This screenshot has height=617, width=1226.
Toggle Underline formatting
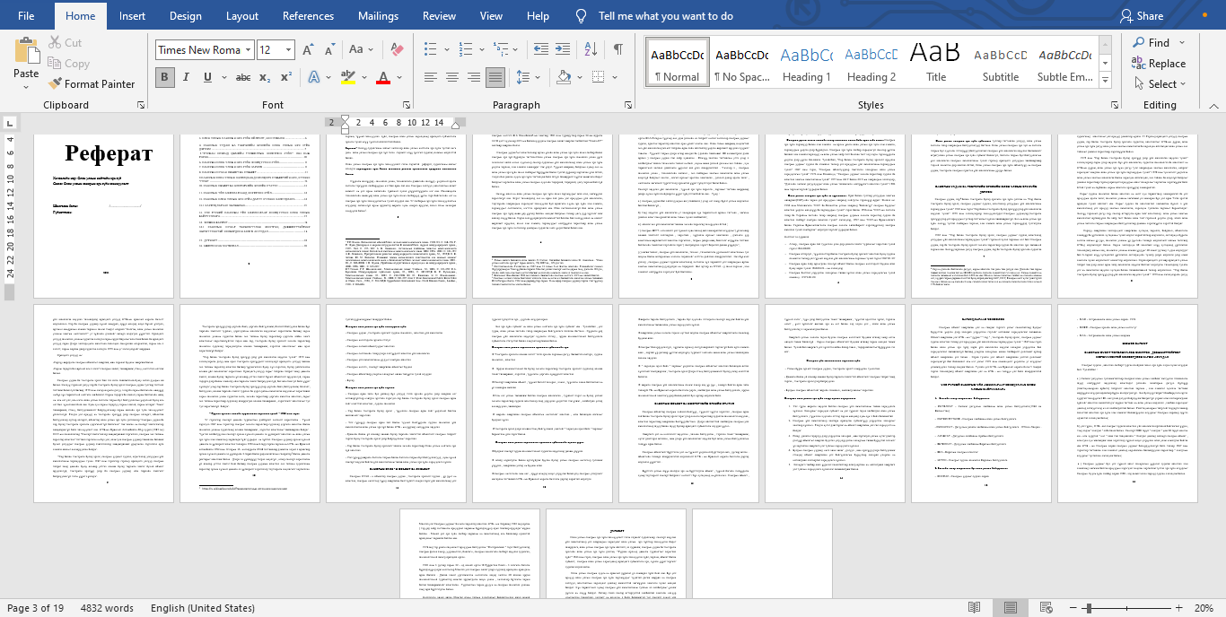[x=206, y=77]
